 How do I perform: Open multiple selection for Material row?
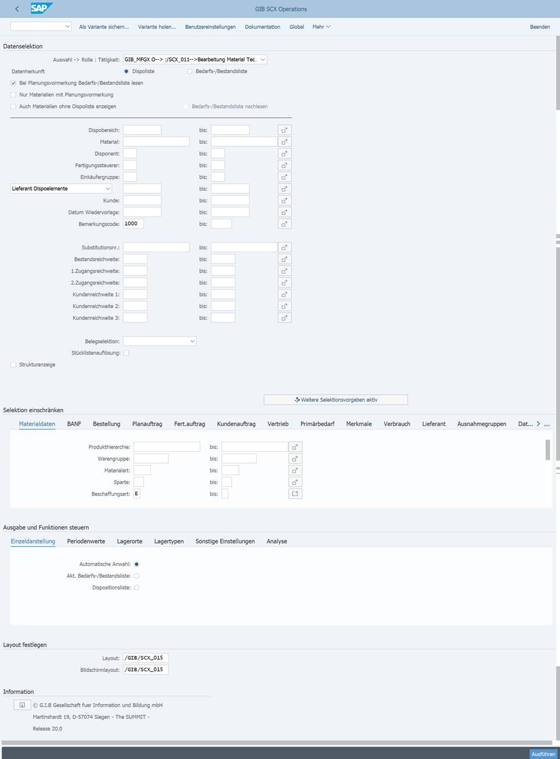pos(284,142)
